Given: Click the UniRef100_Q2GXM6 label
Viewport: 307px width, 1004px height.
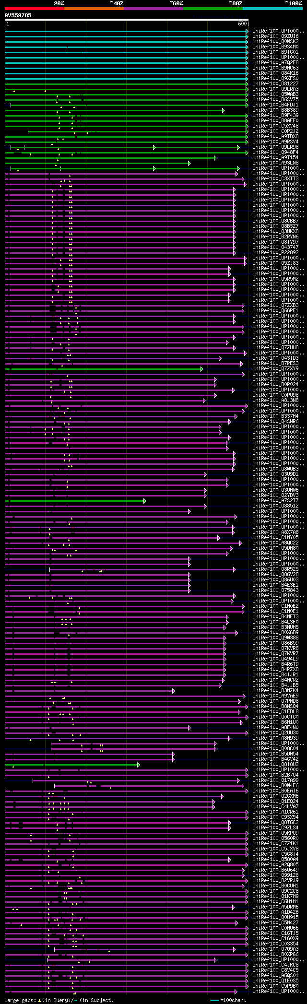Looking at the screenshot, I should (275, 796).
